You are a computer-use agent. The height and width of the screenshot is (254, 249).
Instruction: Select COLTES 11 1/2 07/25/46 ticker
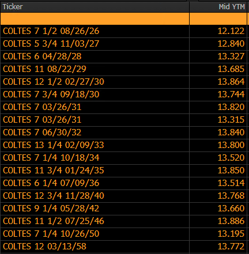[54, 221]
